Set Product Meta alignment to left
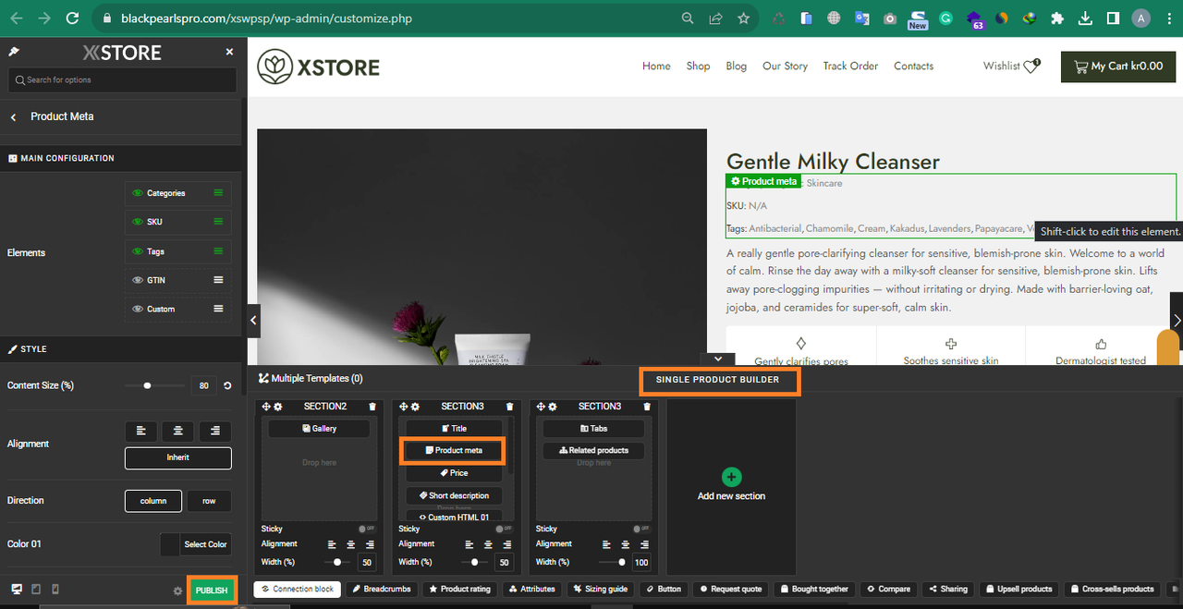The height and width of the screenshot is (609, 1183). [x=141, y=431]
